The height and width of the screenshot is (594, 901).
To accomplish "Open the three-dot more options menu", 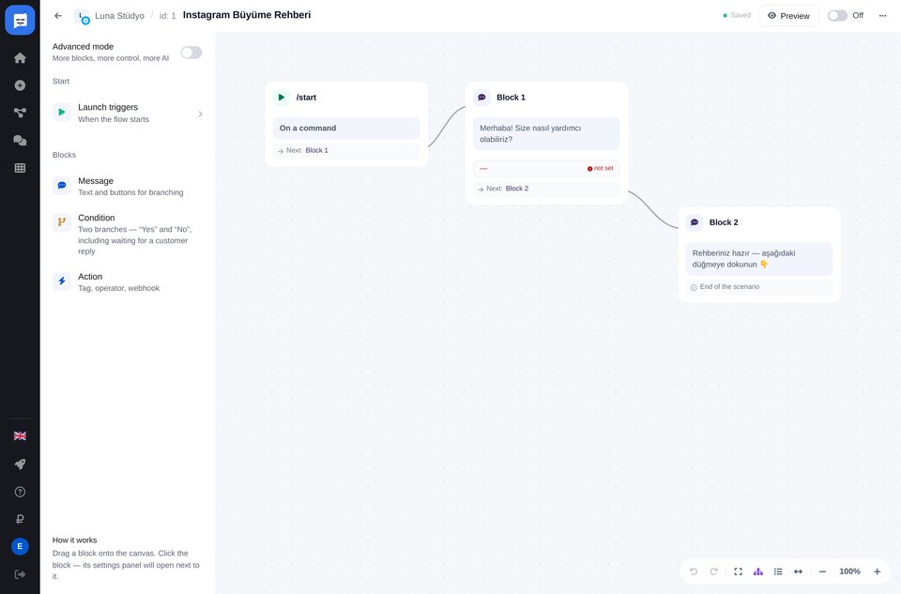I will coord(882,16).
